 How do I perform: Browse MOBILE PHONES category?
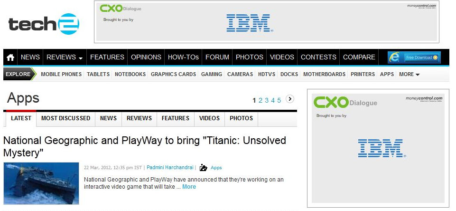tap(61, 74)
